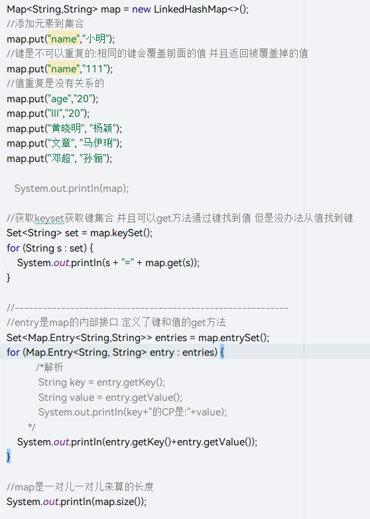
Task: Click the line map.put("文章", "马伊琍")
Action: click(x=64, y=143)
